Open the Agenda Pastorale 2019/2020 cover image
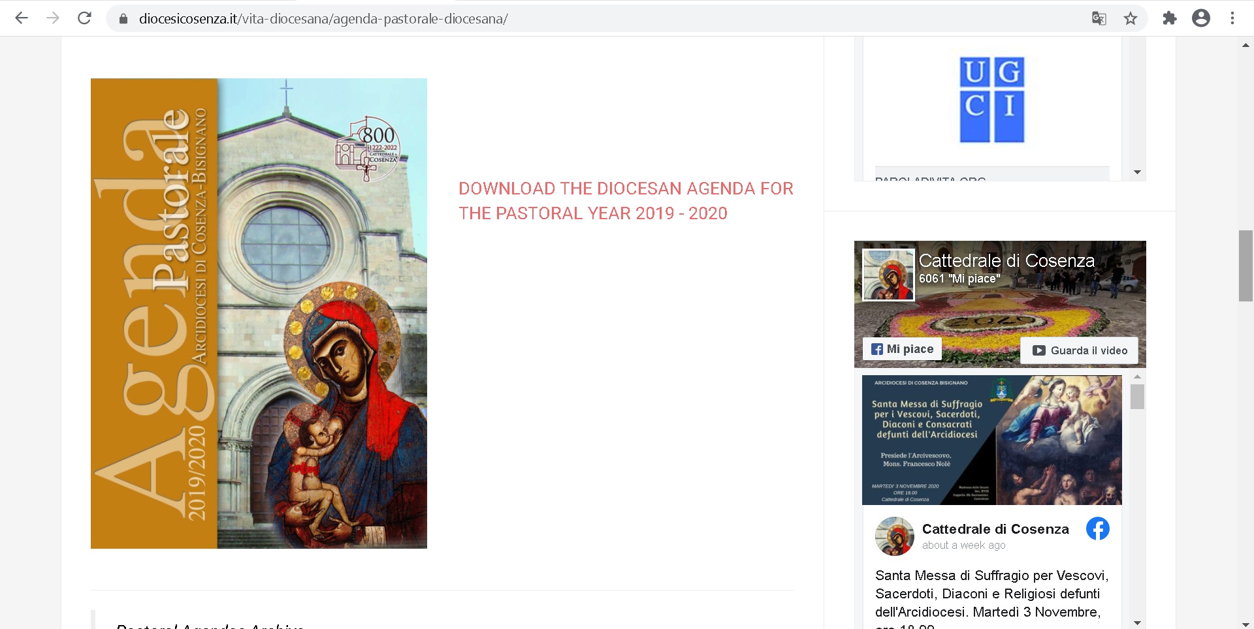 (259, 313)
